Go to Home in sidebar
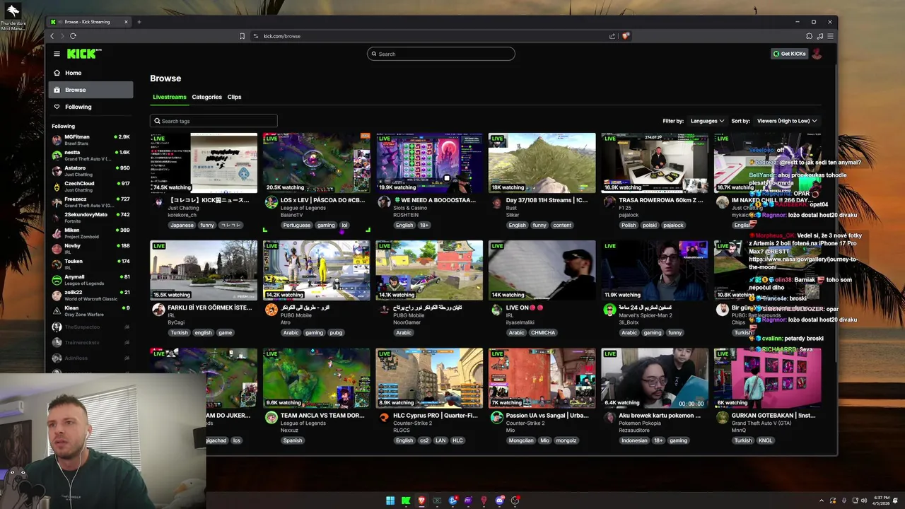This screenshot has height=509, width=905. [x=90, y=73]
